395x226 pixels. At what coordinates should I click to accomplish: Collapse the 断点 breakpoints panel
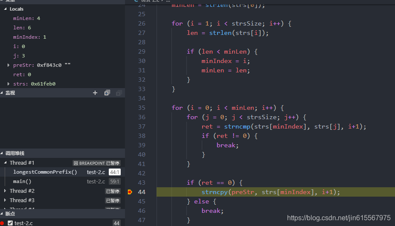(2, 213)
